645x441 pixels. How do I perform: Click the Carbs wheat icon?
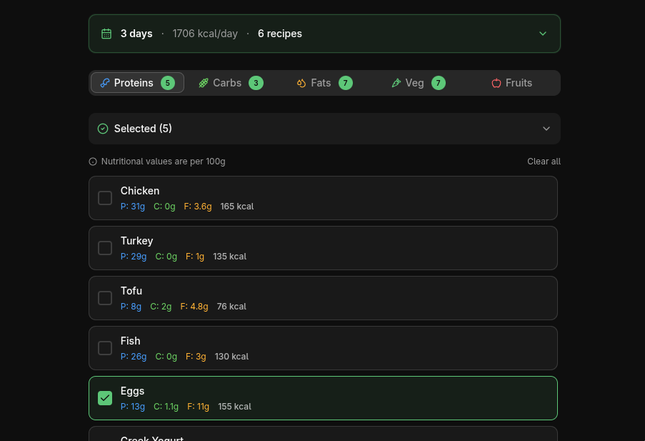point(204,82)
